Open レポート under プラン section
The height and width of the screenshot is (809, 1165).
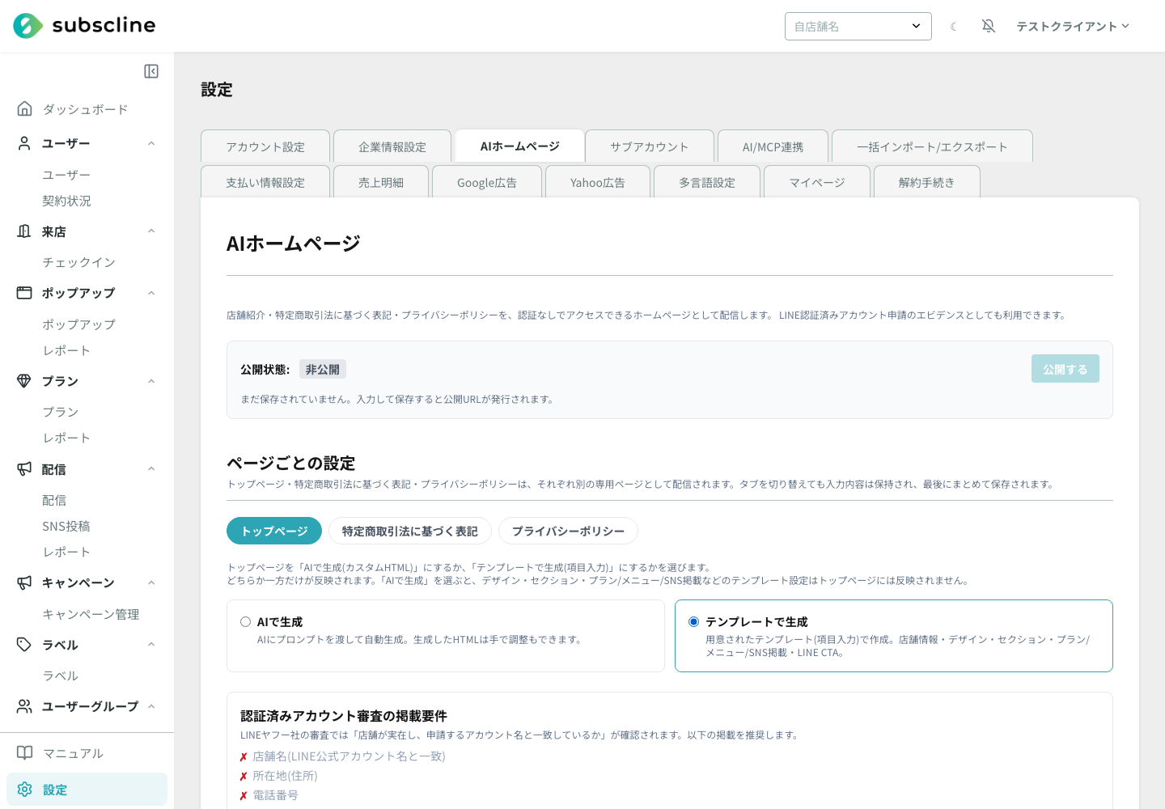pyautogui.click(x=66, y=438)
